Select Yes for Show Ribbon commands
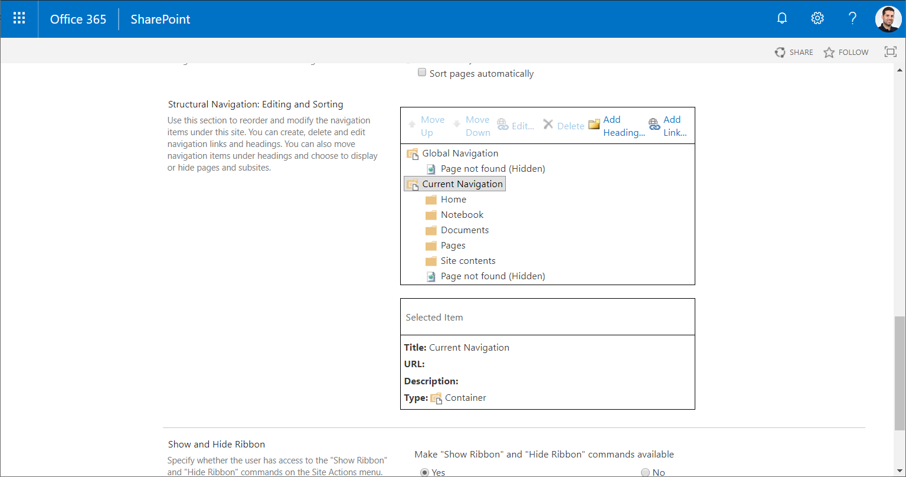 click(425, 472)
